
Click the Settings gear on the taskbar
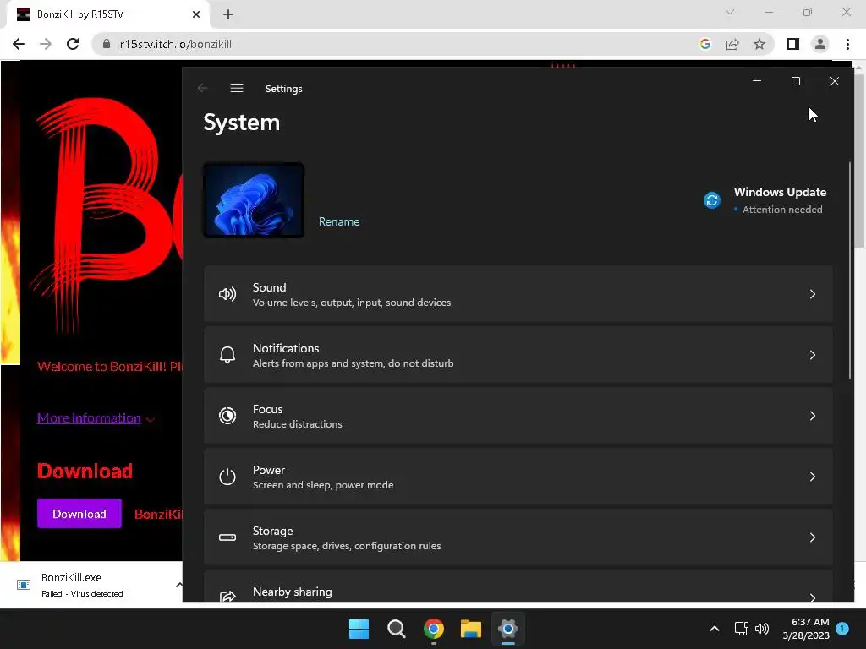tap(508, 629)
